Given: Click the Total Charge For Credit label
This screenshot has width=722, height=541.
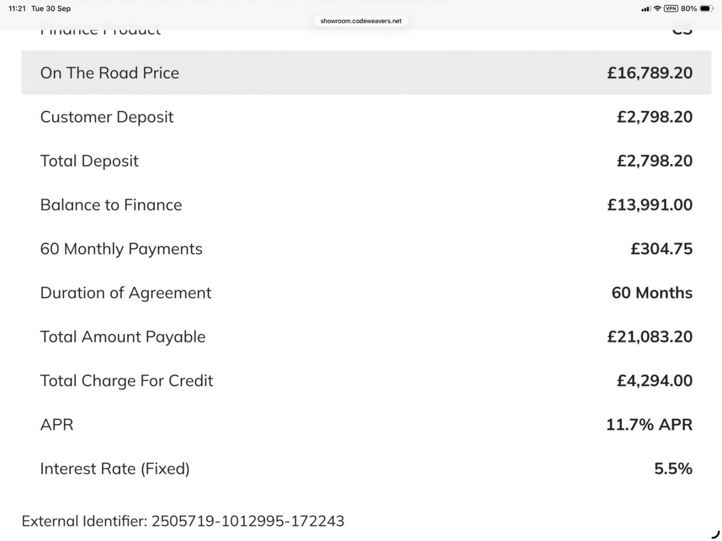Looking at the screenshot, I should [x=126, y=381].
